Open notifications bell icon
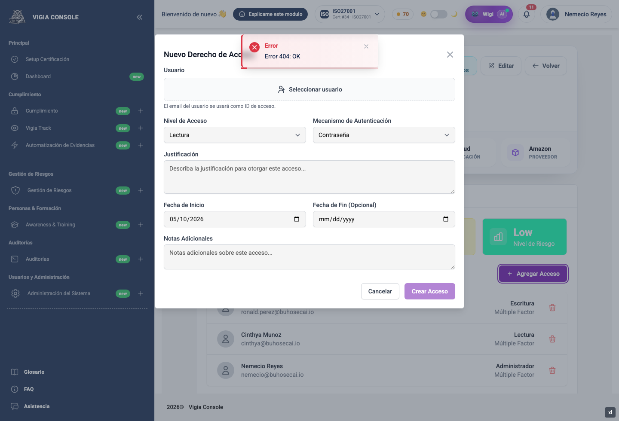Image resolution: width=619 pixels, height=421 pixels. (527, 14)
